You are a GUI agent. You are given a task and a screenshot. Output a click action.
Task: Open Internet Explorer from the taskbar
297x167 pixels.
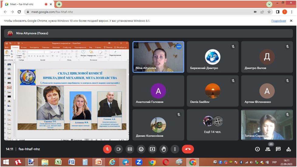click(x=112, y=162)
